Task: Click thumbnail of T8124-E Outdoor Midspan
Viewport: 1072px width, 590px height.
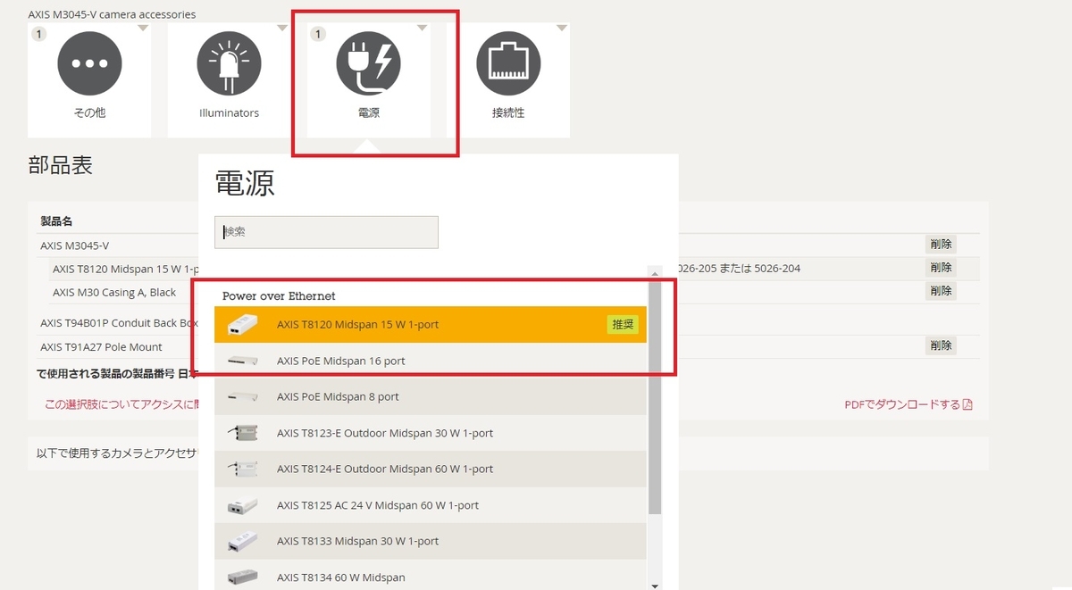Action: [243, 469]
